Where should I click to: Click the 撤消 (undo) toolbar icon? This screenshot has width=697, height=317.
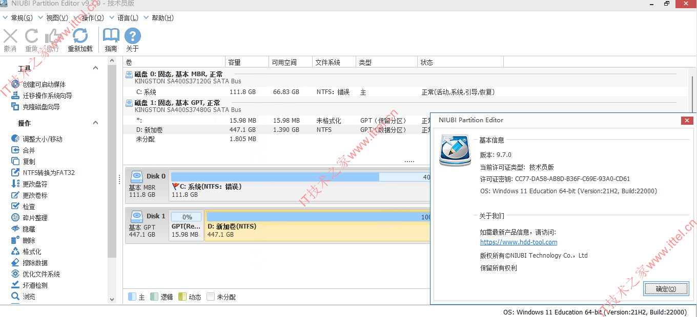click(10, 36)
